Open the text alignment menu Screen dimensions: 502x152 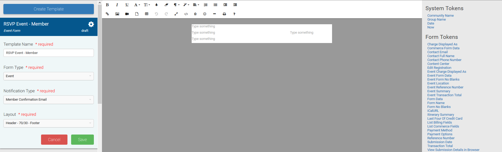(x=196, y=5)
